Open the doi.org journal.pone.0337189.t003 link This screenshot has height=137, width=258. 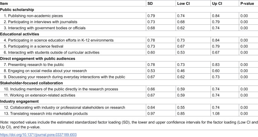click(x=38, y=135)
